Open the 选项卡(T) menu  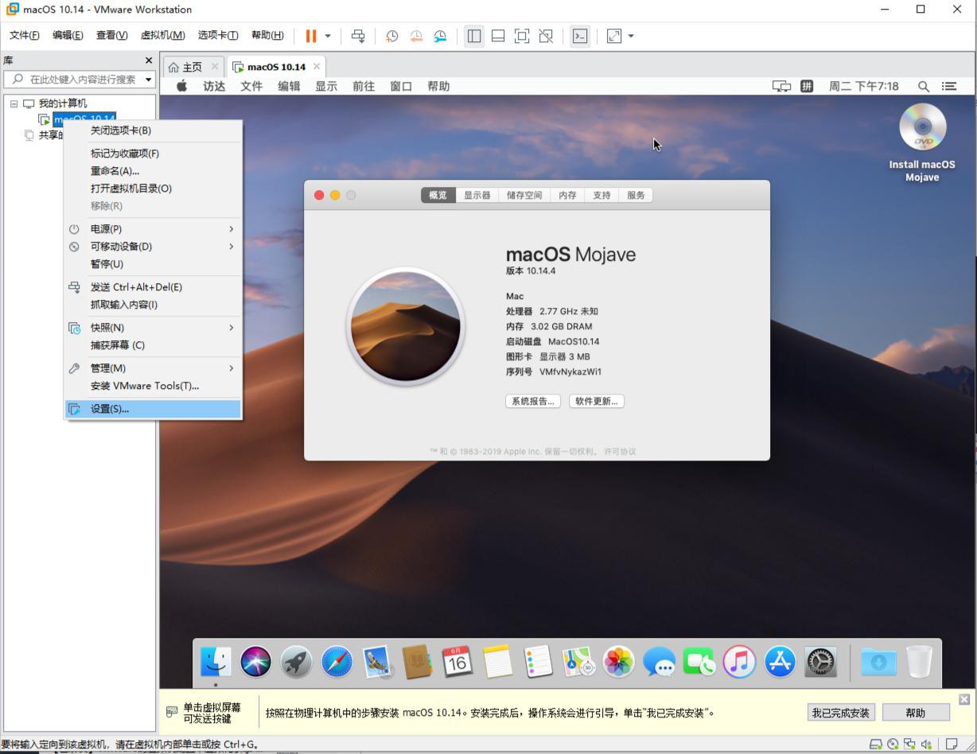click(218, 35)
